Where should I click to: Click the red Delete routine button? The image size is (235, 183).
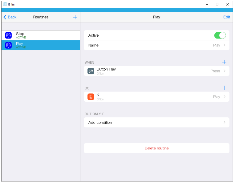tap(156, 148)
